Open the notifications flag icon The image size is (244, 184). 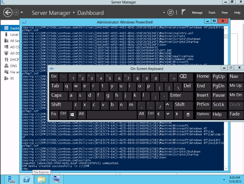point(184,13)
